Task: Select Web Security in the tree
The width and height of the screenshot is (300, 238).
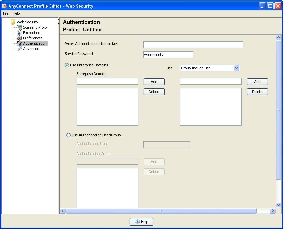Action: tap(27, 22)
